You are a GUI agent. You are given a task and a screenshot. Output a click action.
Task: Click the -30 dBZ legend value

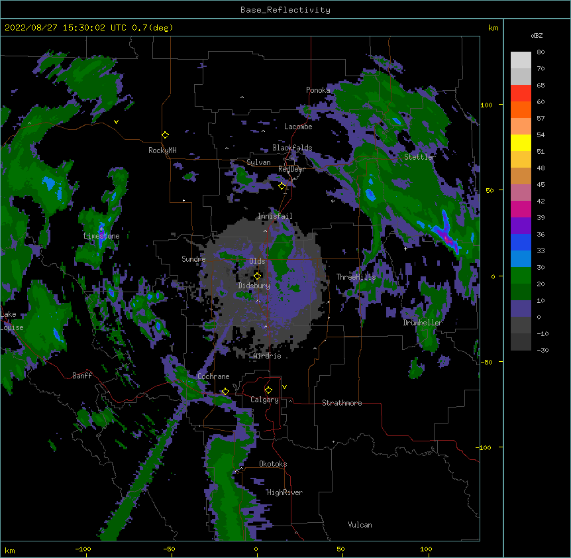point(541,350)
